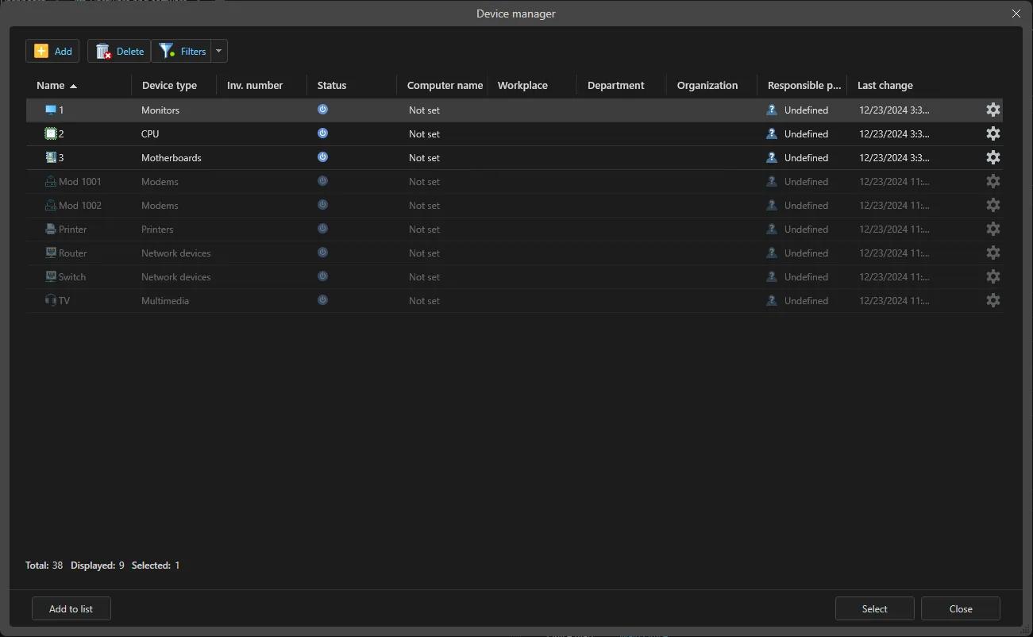Select the Mod 1002 device name
1033x637 pixels.
point(80,205)
